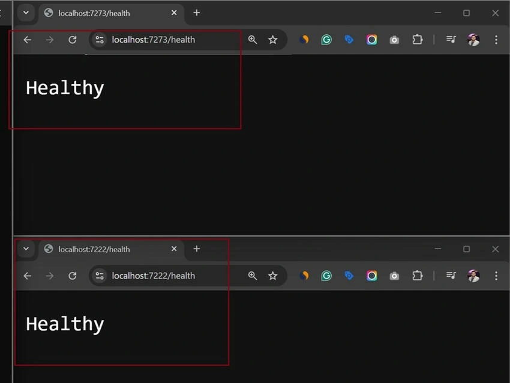Maximize the localhost:7222 browser window
The width and height of the screenshot is (510, 383).
466,249
